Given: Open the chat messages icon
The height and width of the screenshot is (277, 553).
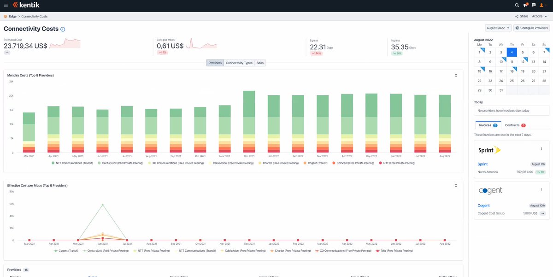Looking at the screenshot, I should pyautogui.click(x=534, y=5).
